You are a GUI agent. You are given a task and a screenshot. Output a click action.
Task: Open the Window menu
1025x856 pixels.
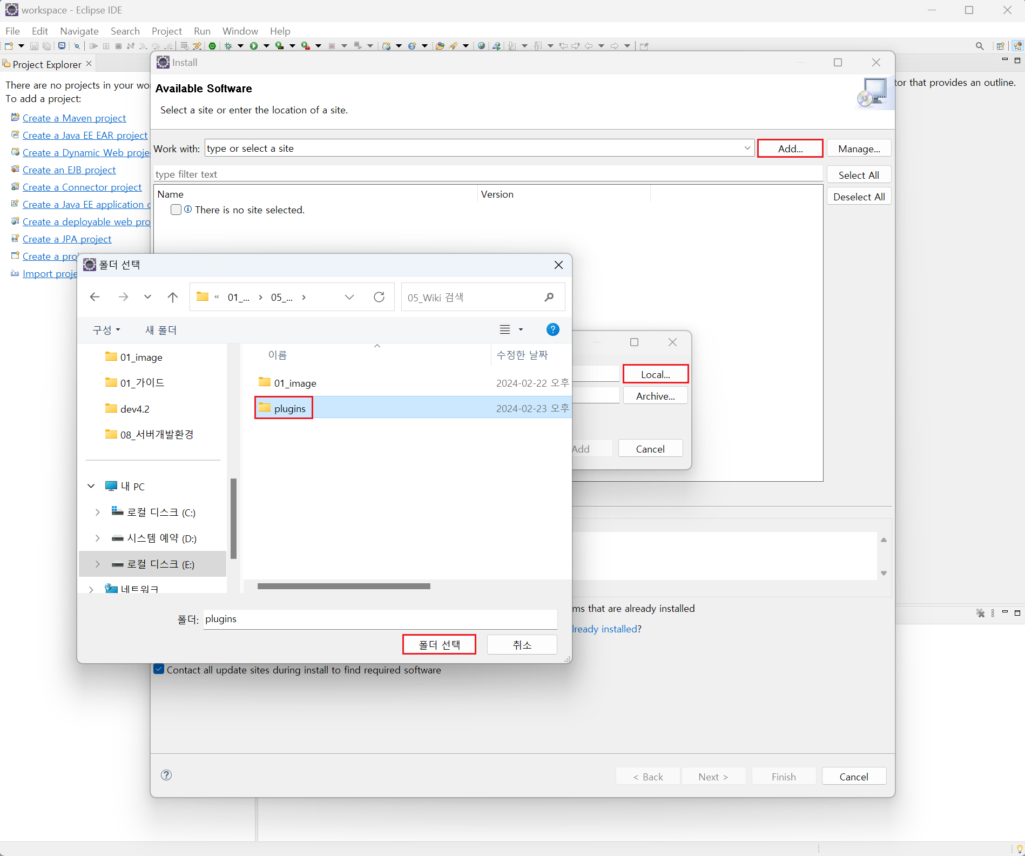pyautogui.click(x=240, y=31)
